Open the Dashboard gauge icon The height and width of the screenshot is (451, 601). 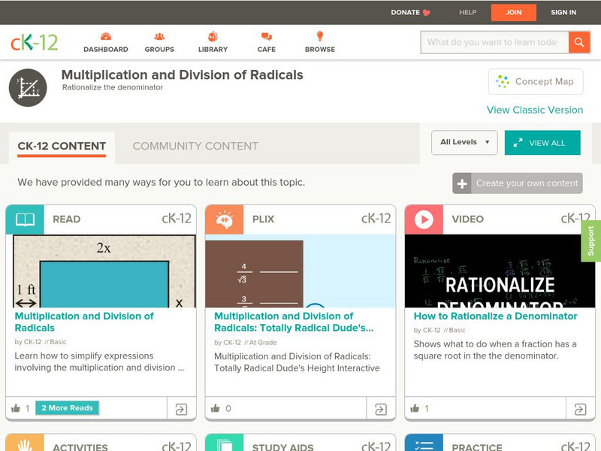tap(105, 37)
